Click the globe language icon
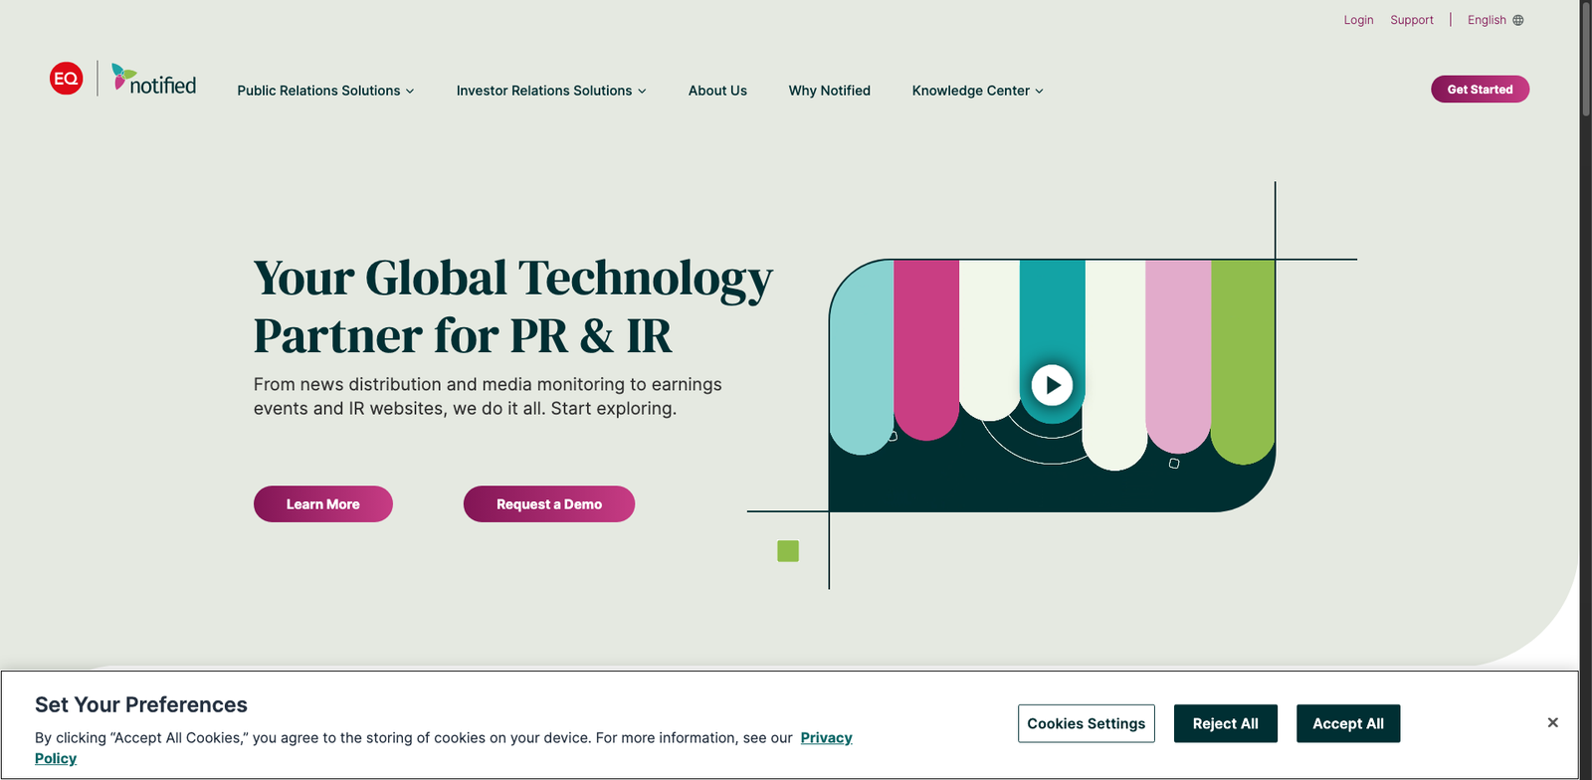This screenshot has height=780, width=1592. pos(1518,20)
